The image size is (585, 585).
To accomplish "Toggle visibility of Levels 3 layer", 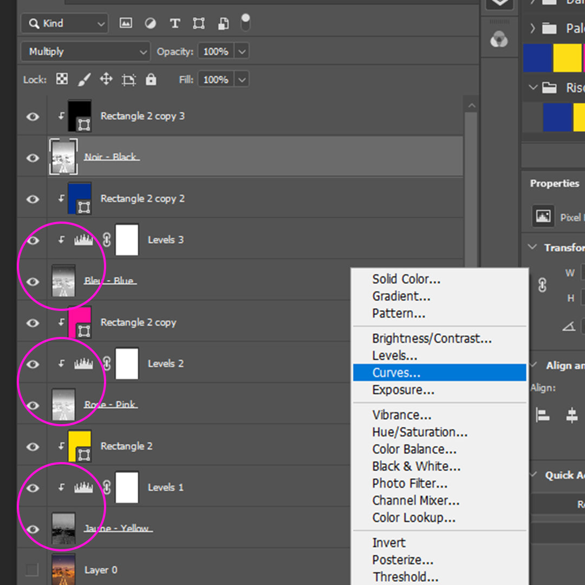I will pos(32,240).
